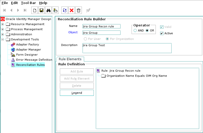Screen dimensions: 203x133
Task: Open the Legend button
Action: click(77, 93)
